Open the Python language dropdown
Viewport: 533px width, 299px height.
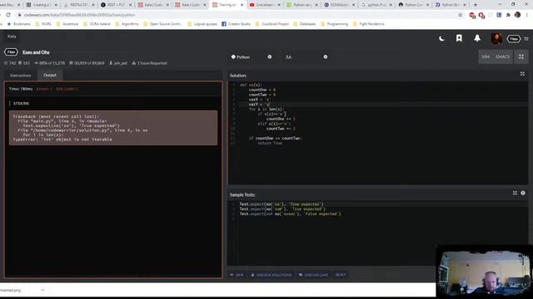click(x=252, y=57)
